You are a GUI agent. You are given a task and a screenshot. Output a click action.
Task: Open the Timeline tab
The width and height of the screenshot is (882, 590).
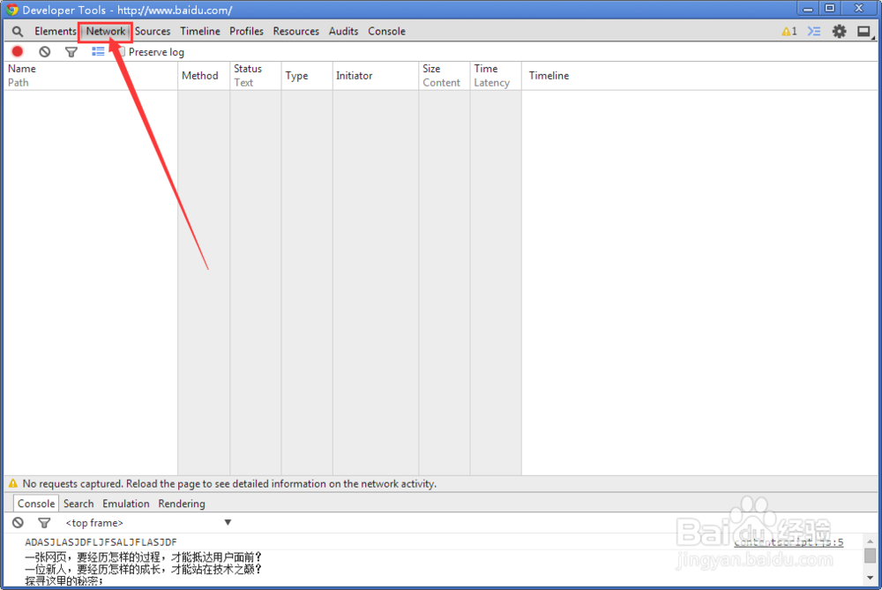(200, 32)
